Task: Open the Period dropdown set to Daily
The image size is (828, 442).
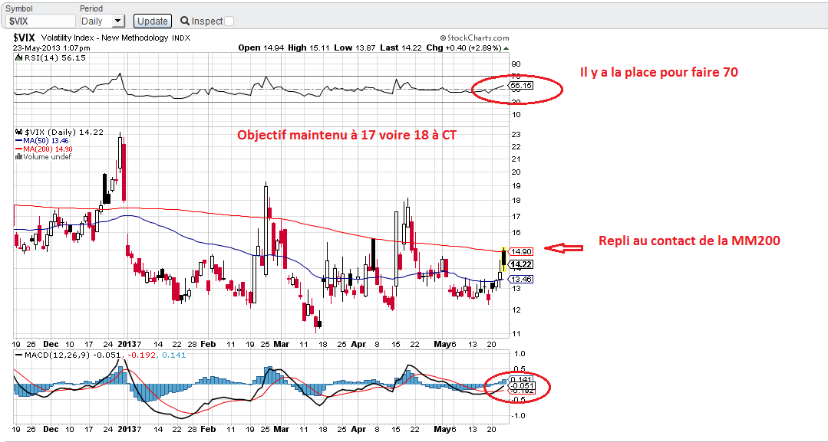Action: tap(102, 21)
